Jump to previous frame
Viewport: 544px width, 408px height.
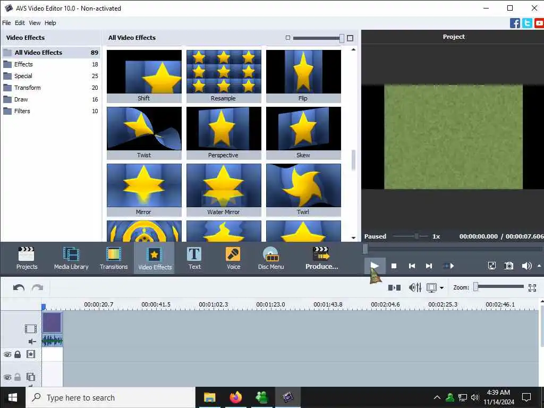pyautogui.click(x=412, y=266)
